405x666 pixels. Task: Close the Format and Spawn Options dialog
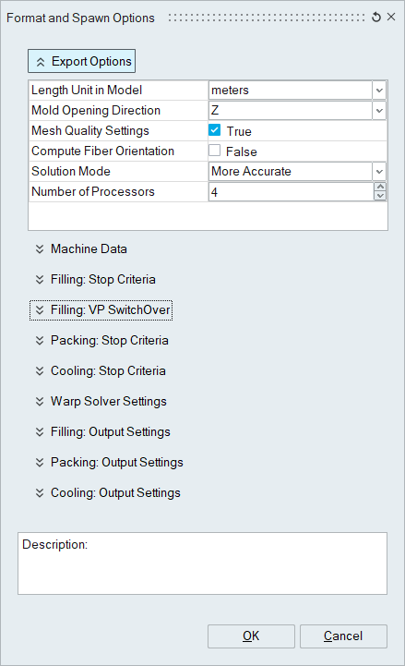(391, 17)
